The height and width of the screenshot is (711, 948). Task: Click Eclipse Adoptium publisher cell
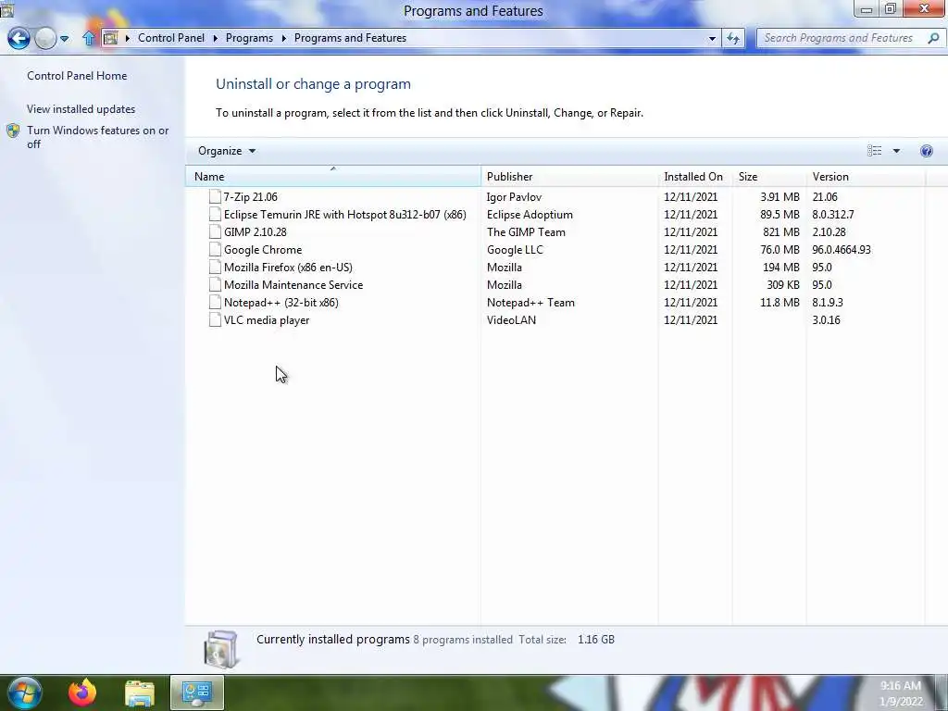(530, 214)
